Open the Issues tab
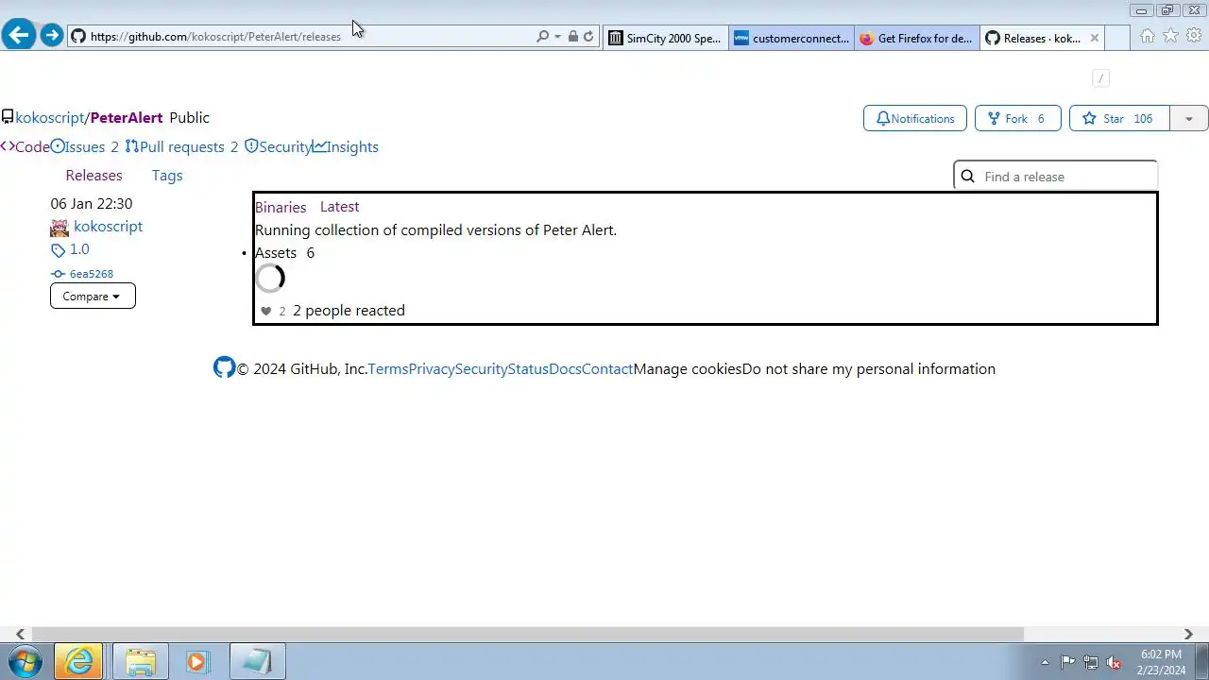The width and height of the screenshot is (1209, 680). point(84,146)
